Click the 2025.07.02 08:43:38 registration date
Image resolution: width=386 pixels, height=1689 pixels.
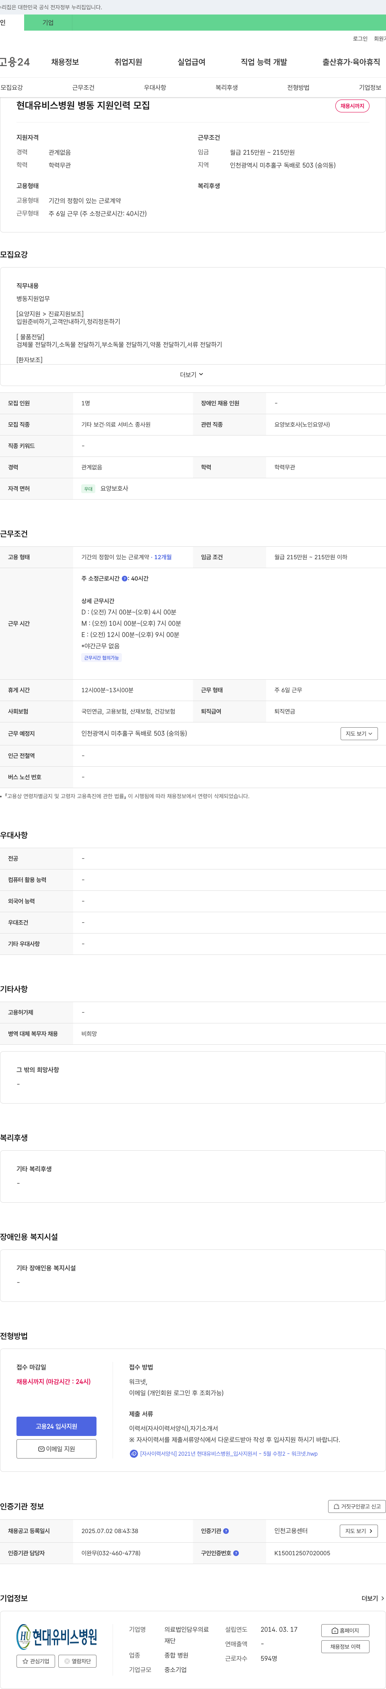[x=110, y=1531]
